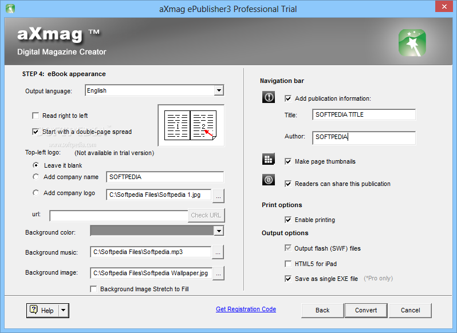Click the Back button
Viewport: 457px width, 333px height.
pos(322,310)
